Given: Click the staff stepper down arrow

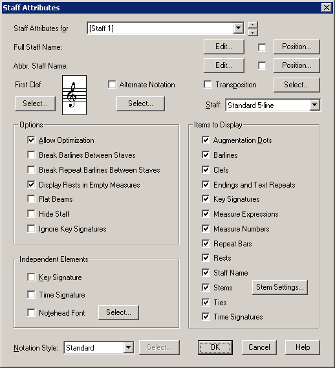Looking at the screenshot, I should [253, 32].
